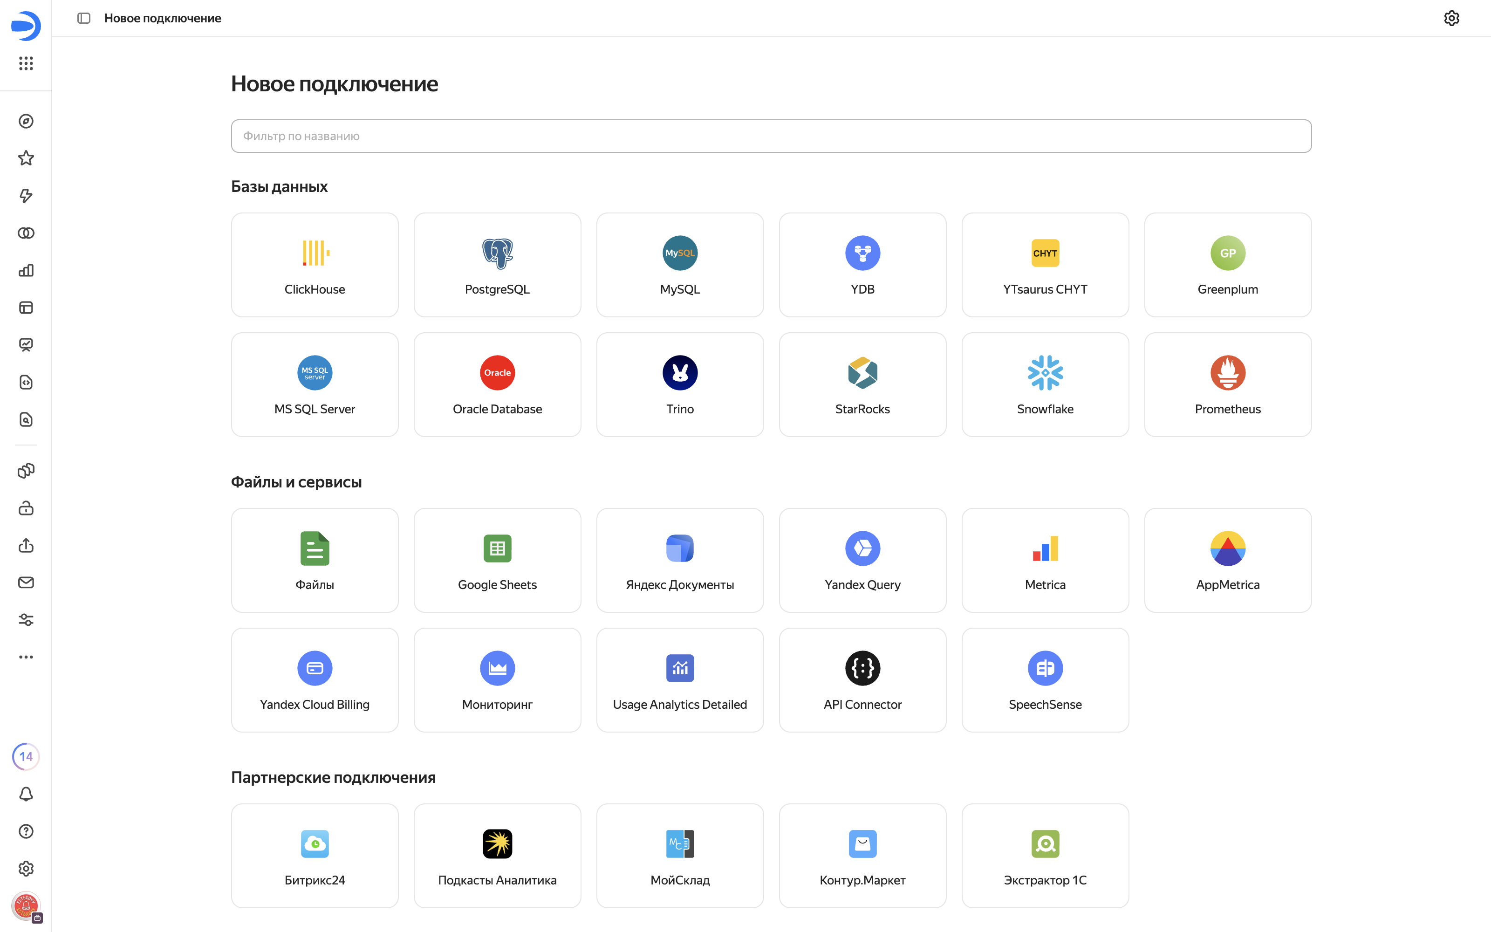The height and width of the screenshot is (932, 1491).
Task: Open the StarRocks connection
Action: tap(862, 384)
